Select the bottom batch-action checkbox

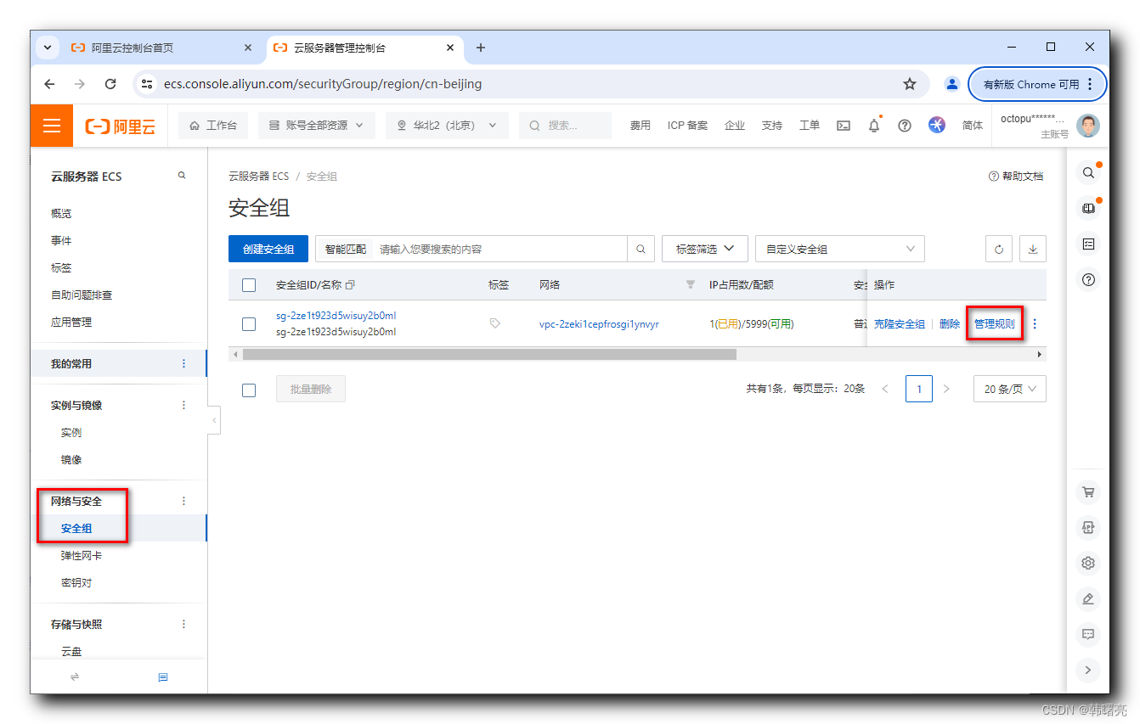click(248, 390)
